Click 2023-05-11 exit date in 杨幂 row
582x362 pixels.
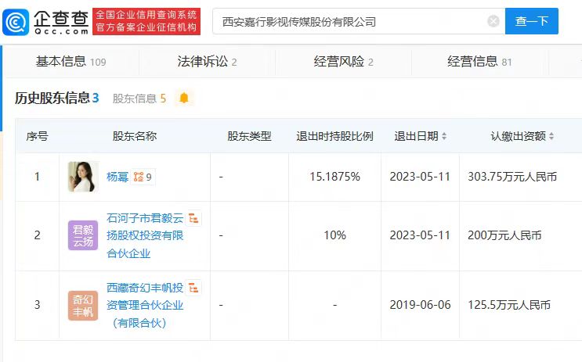(420, 177)
